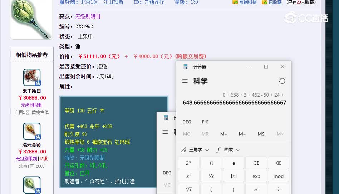Click the highlight link 无级别限制

tap(88, 17)
